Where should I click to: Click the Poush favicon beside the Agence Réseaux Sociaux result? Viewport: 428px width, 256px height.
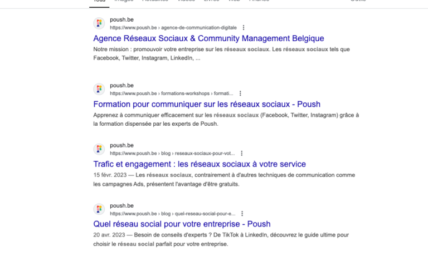pos(99,23)
